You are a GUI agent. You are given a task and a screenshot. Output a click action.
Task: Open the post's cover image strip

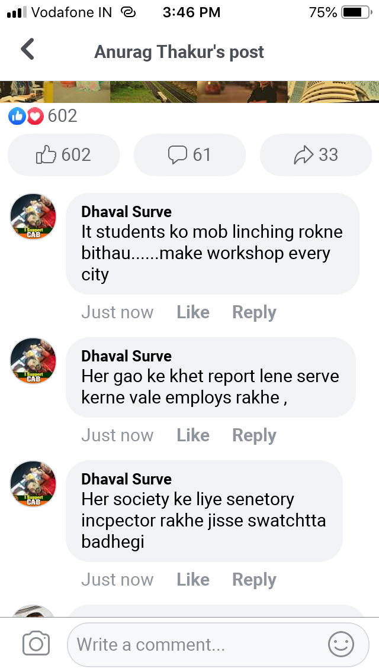pyautogui.click(x=189, y=92)
